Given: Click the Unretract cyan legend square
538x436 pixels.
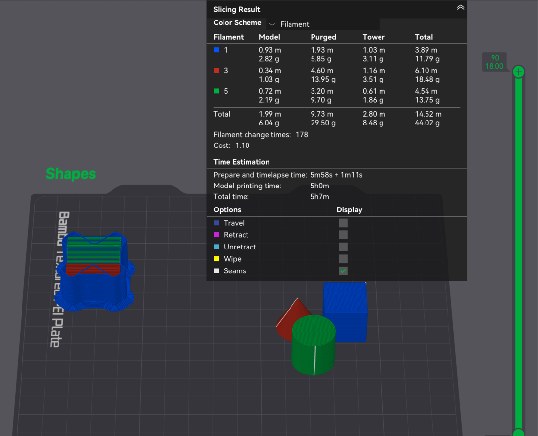Looking at the screenshot, I should (x=217, y=247).
